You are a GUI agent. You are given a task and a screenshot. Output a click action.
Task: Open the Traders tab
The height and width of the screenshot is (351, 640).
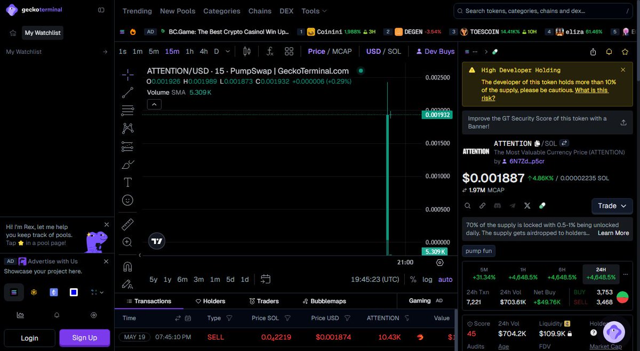tap(264, 301)
